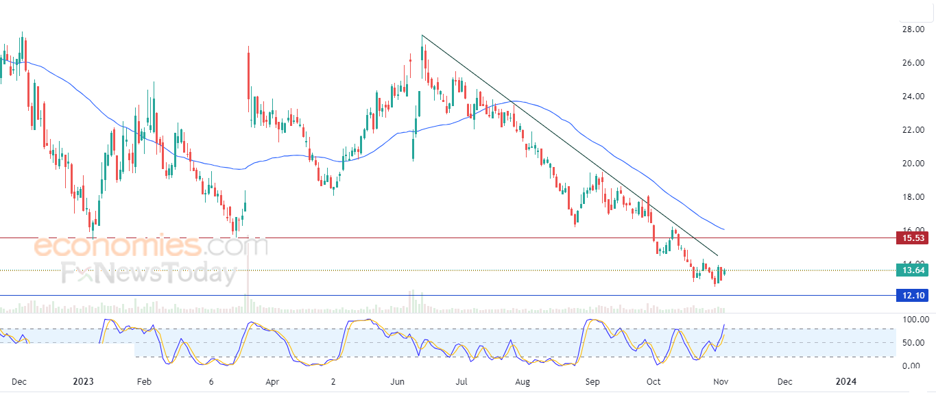Select the 2024 year label on time axis
Viewport: 936px width, 397px height.
pyautogui.click(x=845, y=381)
